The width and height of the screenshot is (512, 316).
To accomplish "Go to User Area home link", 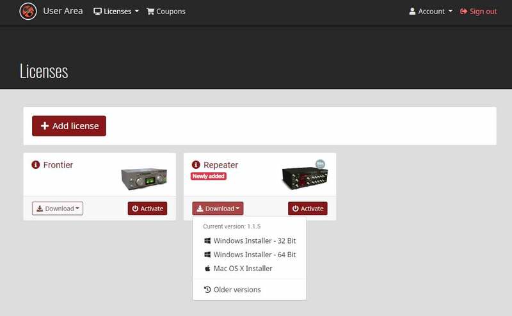I will tap(63, 11).
